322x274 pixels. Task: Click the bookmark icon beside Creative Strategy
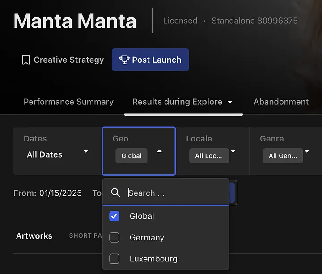tap(26, 60)
